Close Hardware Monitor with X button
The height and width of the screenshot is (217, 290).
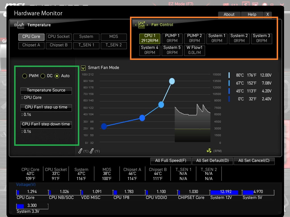(268, 15)
